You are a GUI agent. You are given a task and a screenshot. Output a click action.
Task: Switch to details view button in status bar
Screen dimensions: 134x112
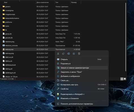click(122, 79)
